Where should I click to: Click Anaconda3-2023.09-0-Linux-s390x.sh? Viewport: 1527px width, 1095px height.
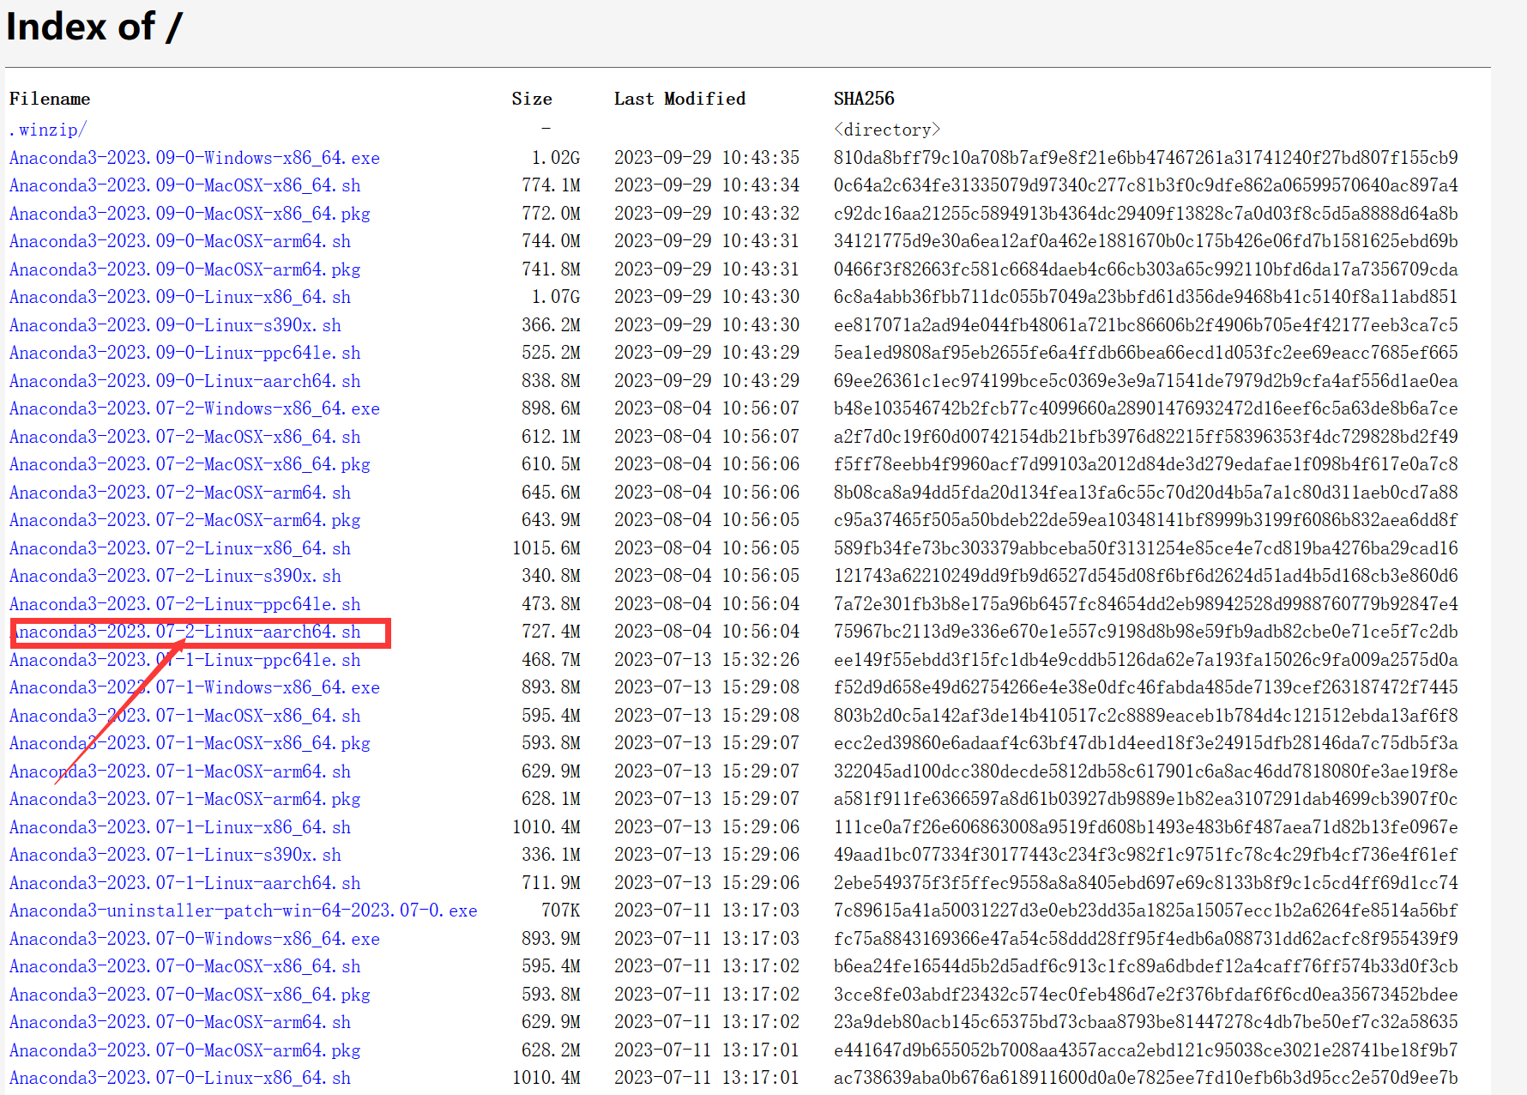(x=175, y=325)
